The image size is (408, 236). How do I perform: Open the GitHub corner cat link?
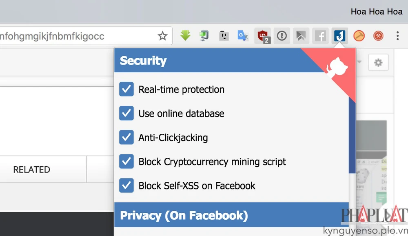click(x=335, y=65)
